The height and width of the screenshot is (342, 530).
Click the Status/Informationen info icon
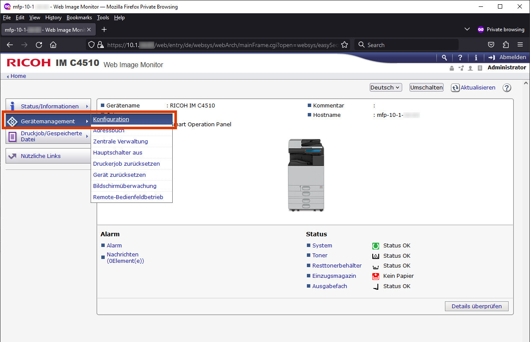12,106
